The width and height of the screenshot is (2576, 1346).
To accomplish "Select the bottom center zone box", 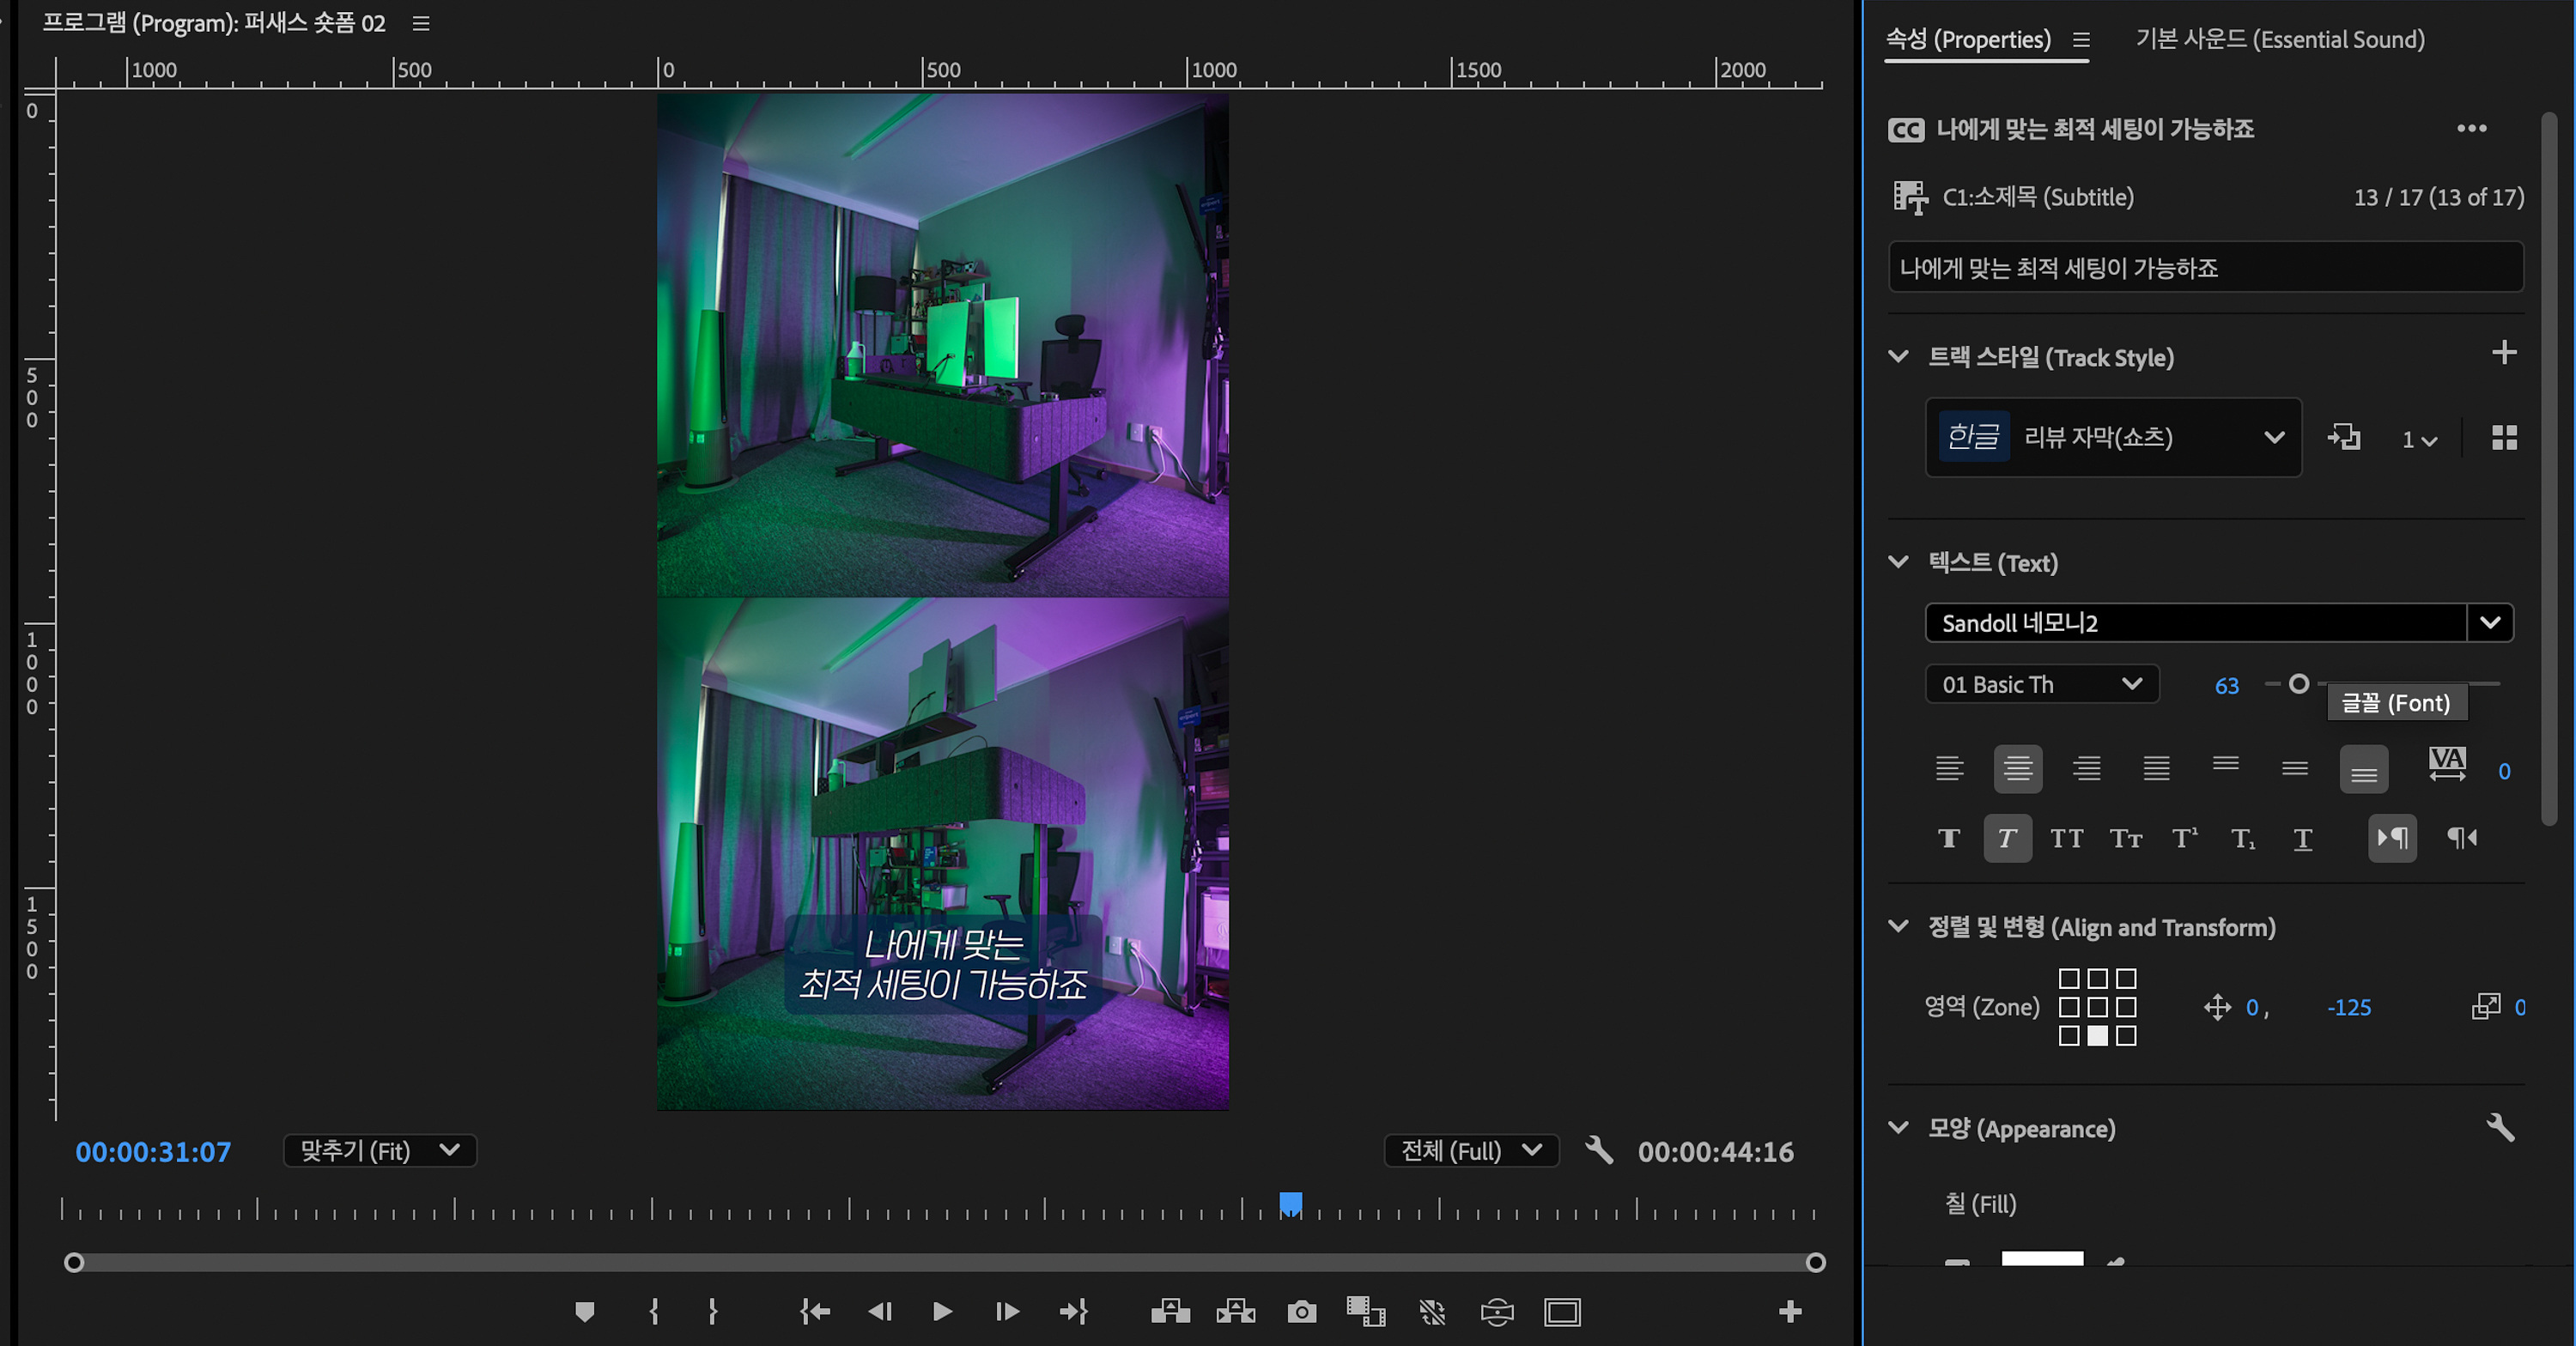I will click(x=2097, y=1036).
